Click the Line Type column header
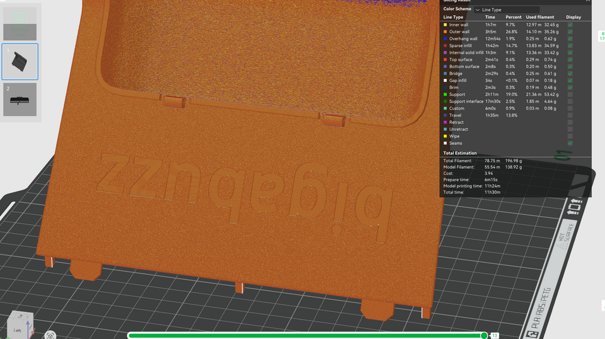 (453, 18)
